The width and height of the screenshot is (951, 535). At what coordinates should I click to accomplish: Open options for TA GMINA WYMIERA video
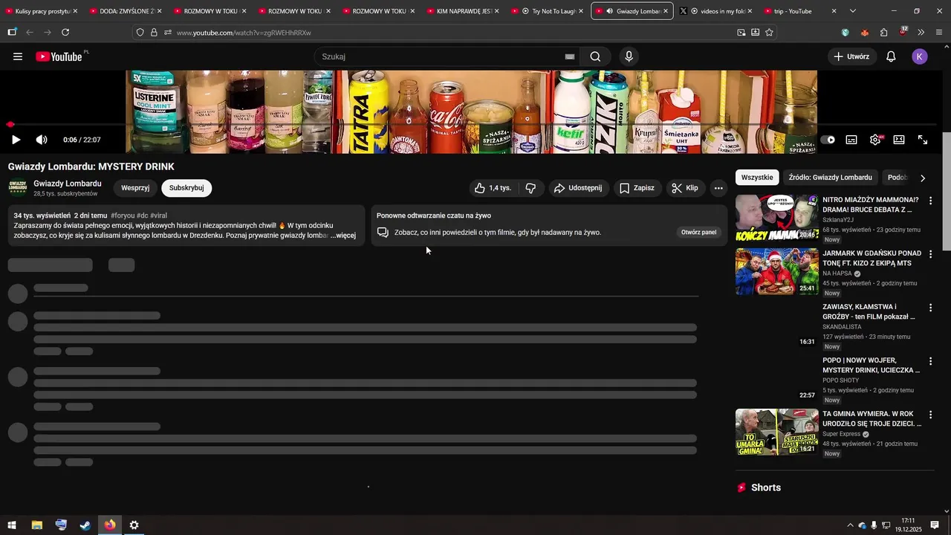tap(930, 415)
